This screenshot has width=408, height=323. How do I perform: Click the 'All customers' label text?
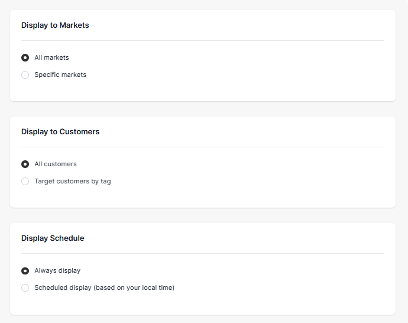click(x=56, y=164)
